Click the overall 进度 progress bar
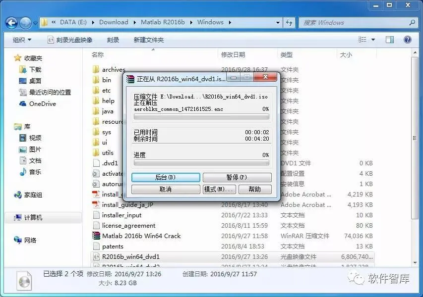 (x=201, y=163)
